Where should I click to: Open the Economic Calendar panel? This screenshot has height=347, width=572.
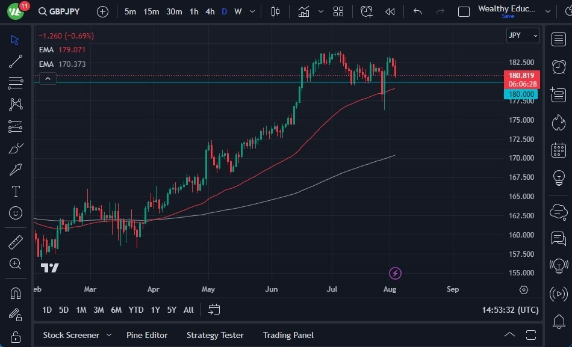[559, 149]
